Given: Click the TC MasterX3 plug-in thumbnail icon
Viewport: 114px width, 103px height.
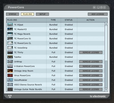Looking at the screenshot, I should (10, 29).
